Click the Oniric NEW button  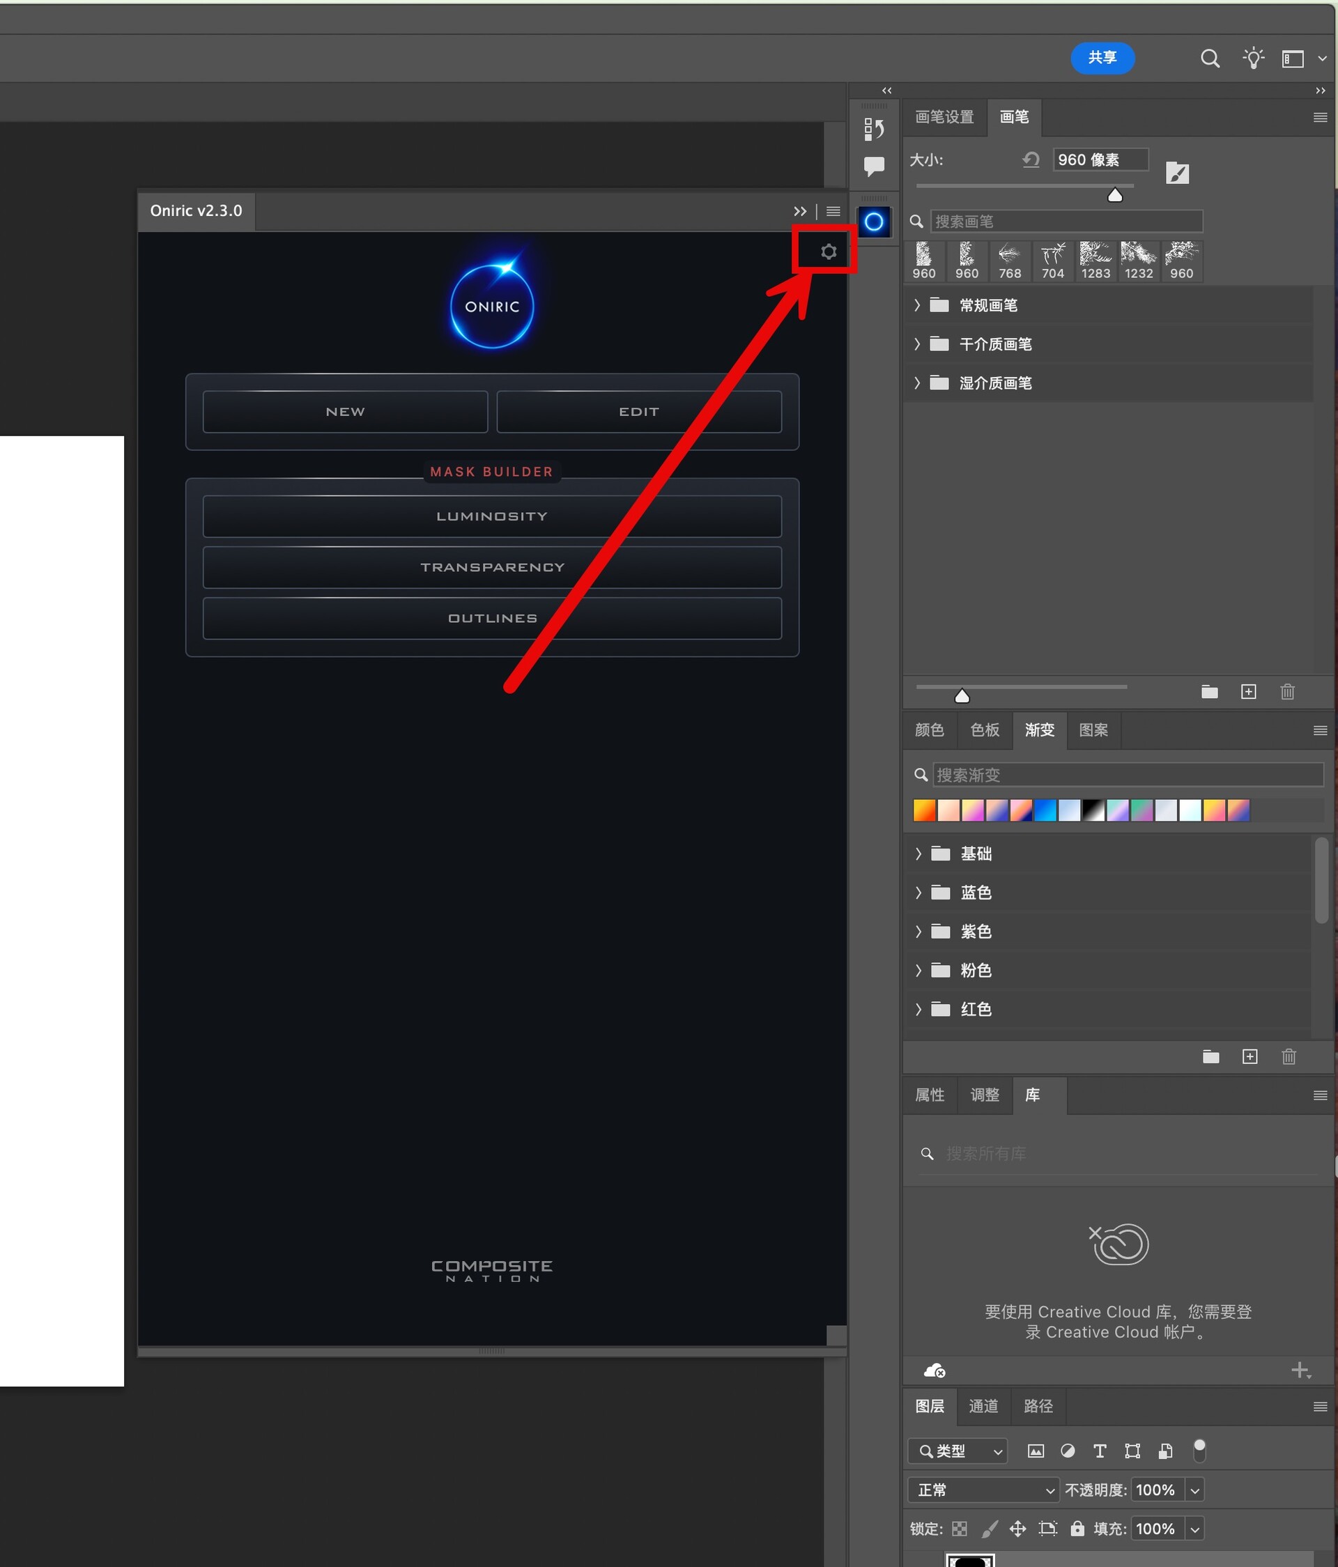tap(345, 412)
